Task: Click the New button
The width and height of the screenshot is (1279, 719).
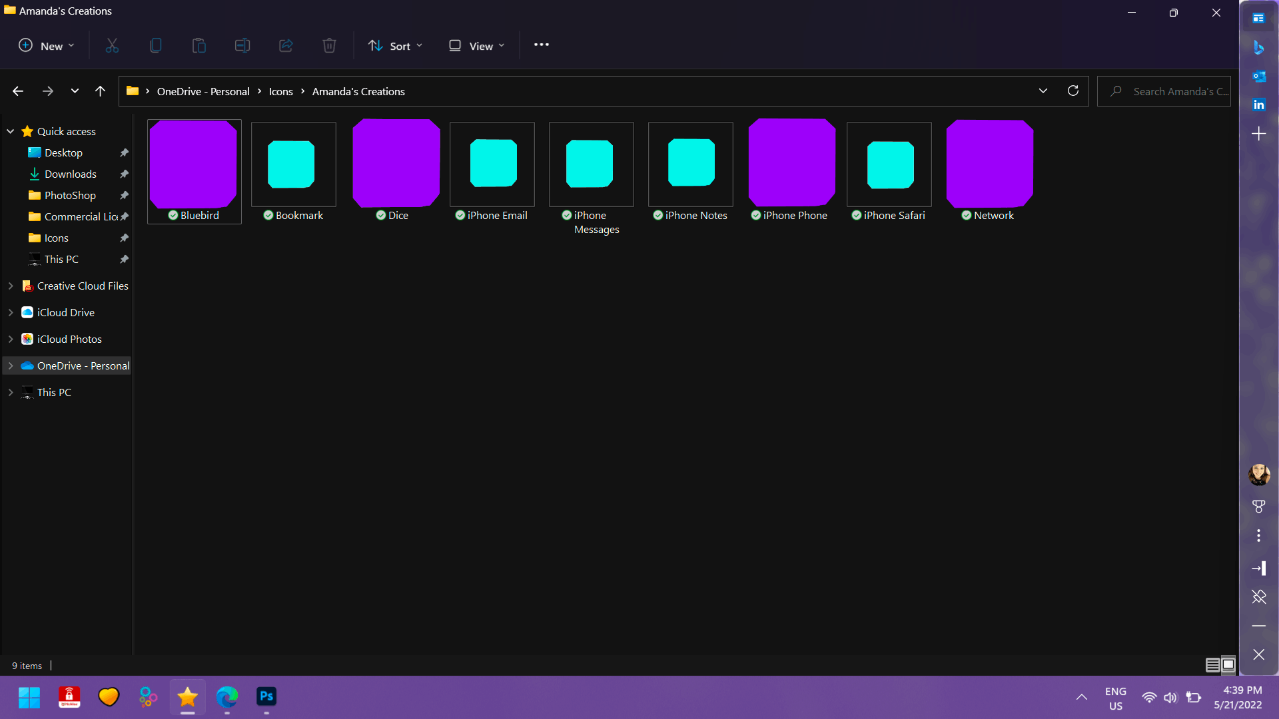Action: pyautogui.click(x=46, y=45)
